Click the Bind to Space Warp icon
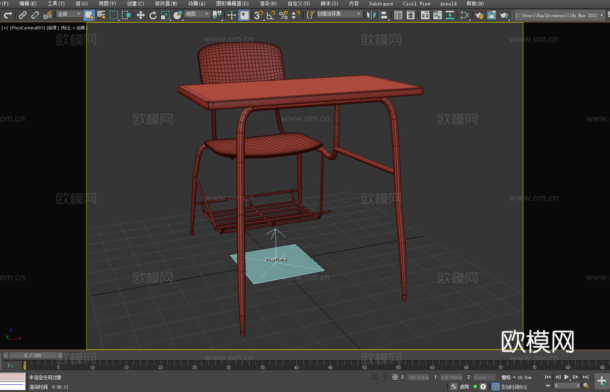Image resolution: width=610 pixels, height=392 pixels. 47,15
